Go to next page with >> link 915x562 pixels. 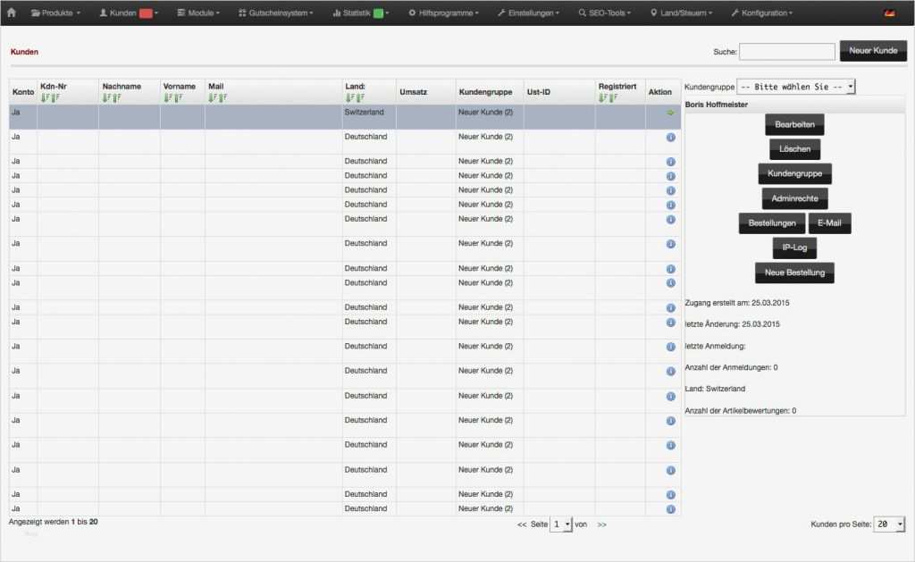601,524
